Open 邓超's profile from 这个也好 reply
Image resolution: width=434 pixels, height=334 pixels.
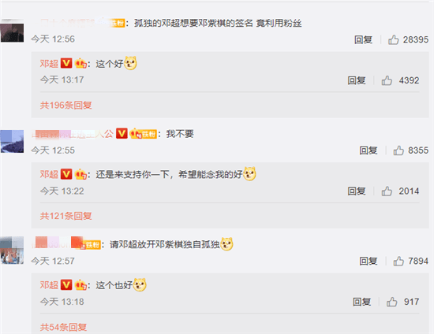(49, 285)
